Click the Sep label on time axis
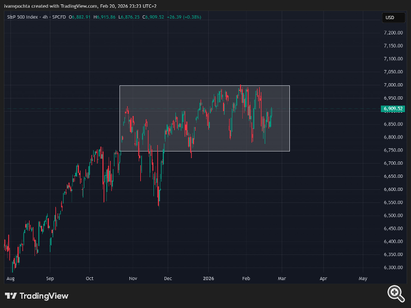The height and width of the screenshot is (308, 411). [x=50, y=278]
